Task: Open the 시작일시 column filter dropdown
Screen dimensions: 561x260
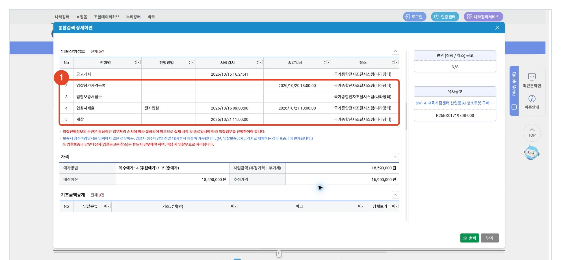Action: pos(261,62)
